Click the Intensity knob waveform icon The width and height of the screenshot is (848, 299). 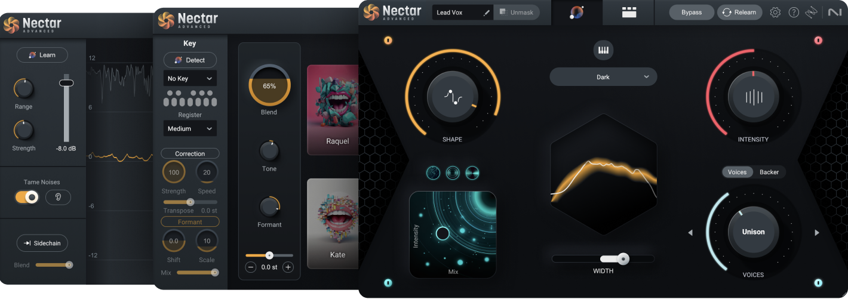coord(753,97)
